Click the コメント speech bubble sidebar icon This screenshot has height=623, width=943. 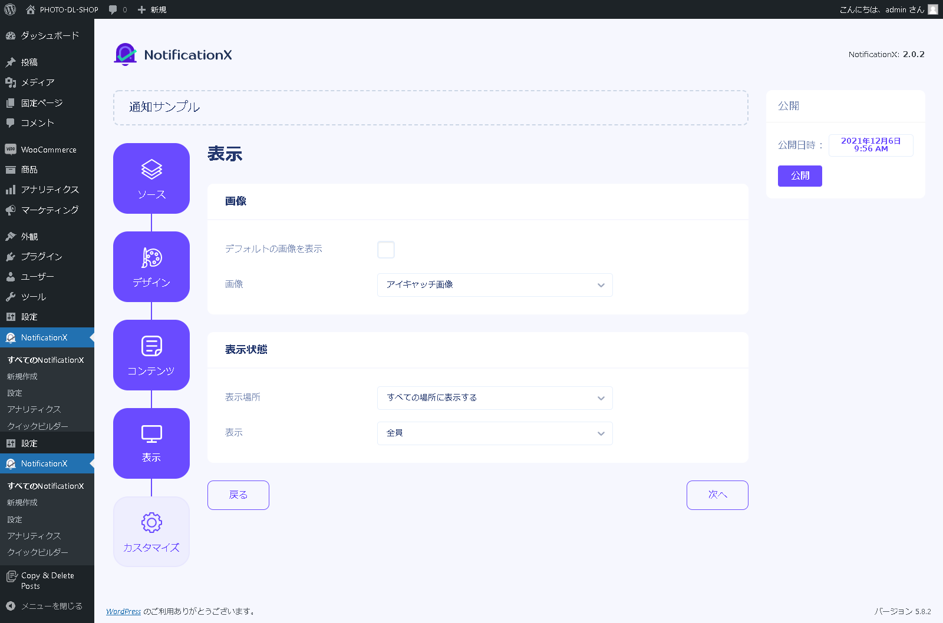(11, 122)
